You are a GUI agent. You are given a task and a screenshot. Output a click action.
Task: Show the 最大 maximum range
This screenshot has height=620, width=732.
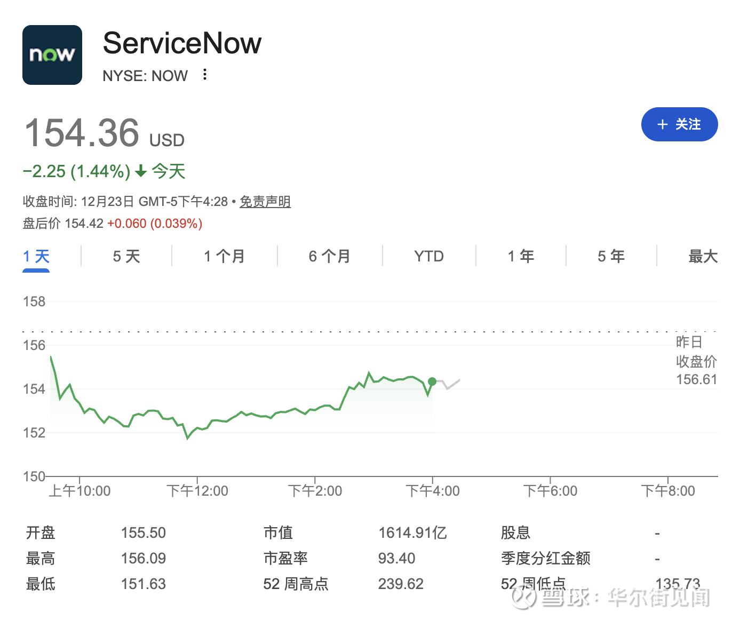[x=703, y=257]
